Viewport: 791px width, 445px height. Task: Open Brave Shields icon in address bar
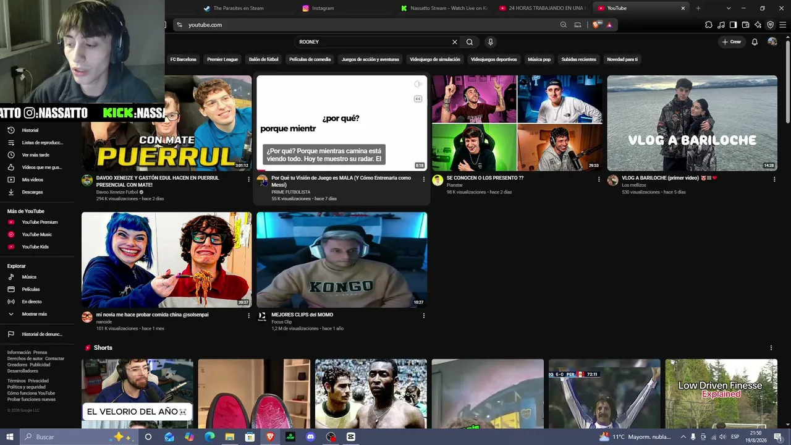[x=596, y=25]
